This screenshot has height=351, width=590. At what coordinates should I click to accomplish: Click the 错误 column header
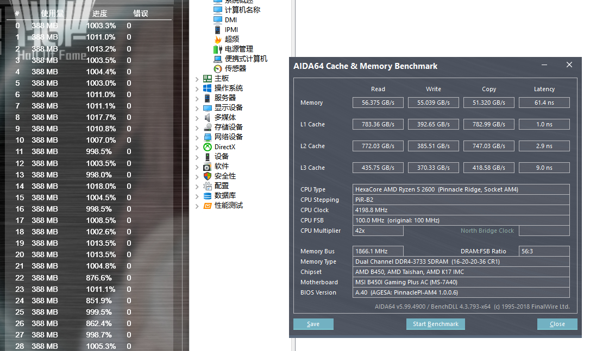[x=141, y=14]
